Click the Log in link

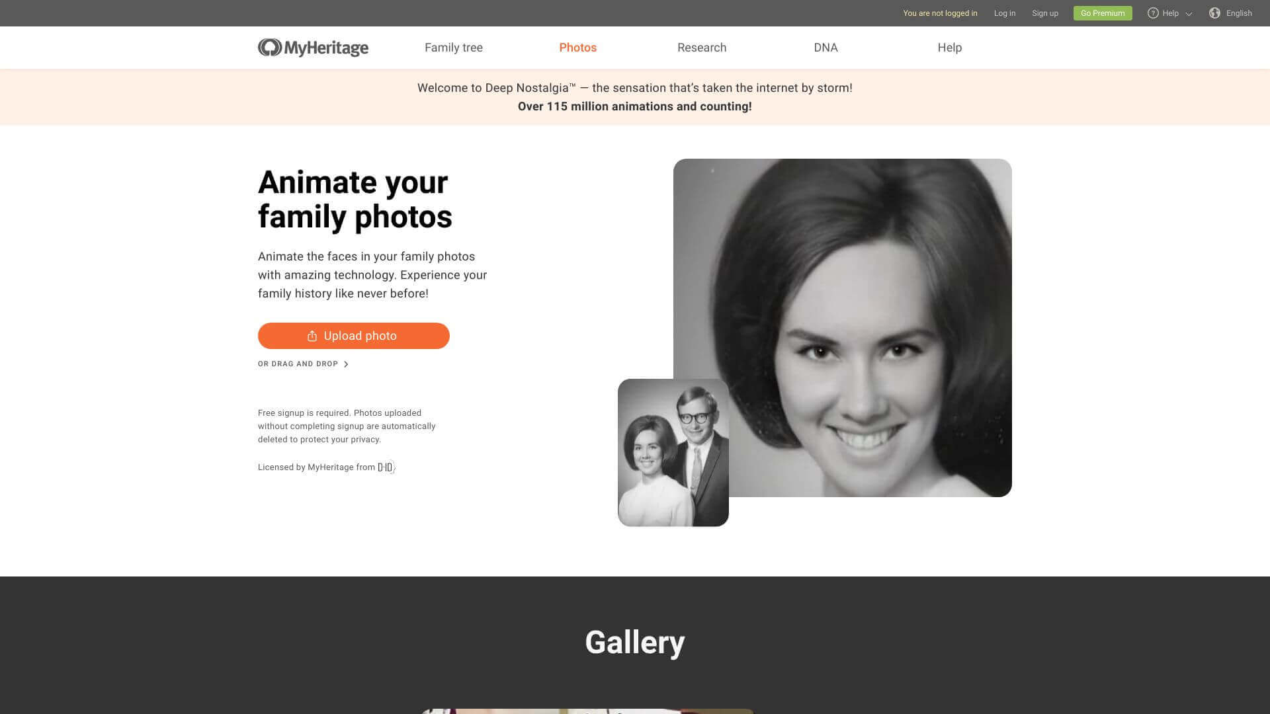point(1004,13)
